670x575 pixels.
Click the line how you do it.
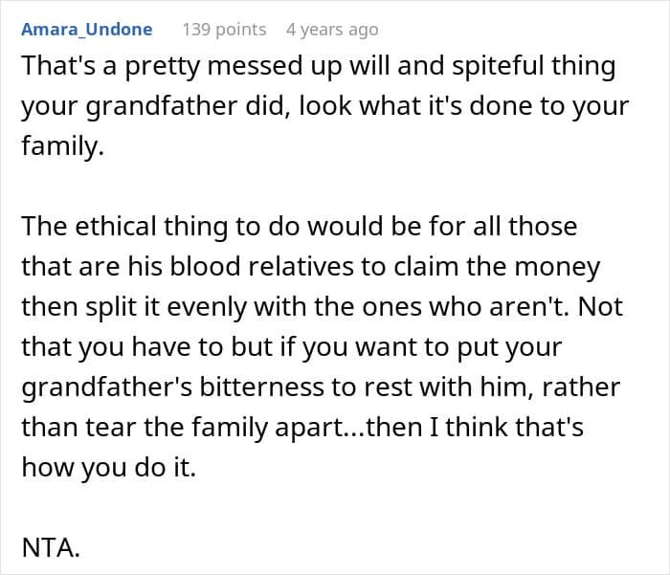pyautogui.click(x=107, y=469)
